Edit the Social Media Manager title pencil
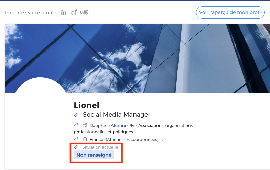The width and height of the screenshot is (270, 170). (76, 115)
